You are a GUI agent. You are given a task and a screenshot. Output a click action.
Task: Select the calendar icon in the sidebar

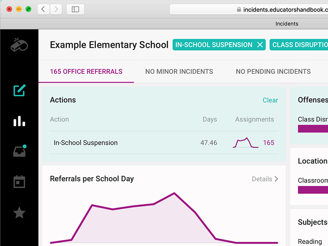click(19, 182)
